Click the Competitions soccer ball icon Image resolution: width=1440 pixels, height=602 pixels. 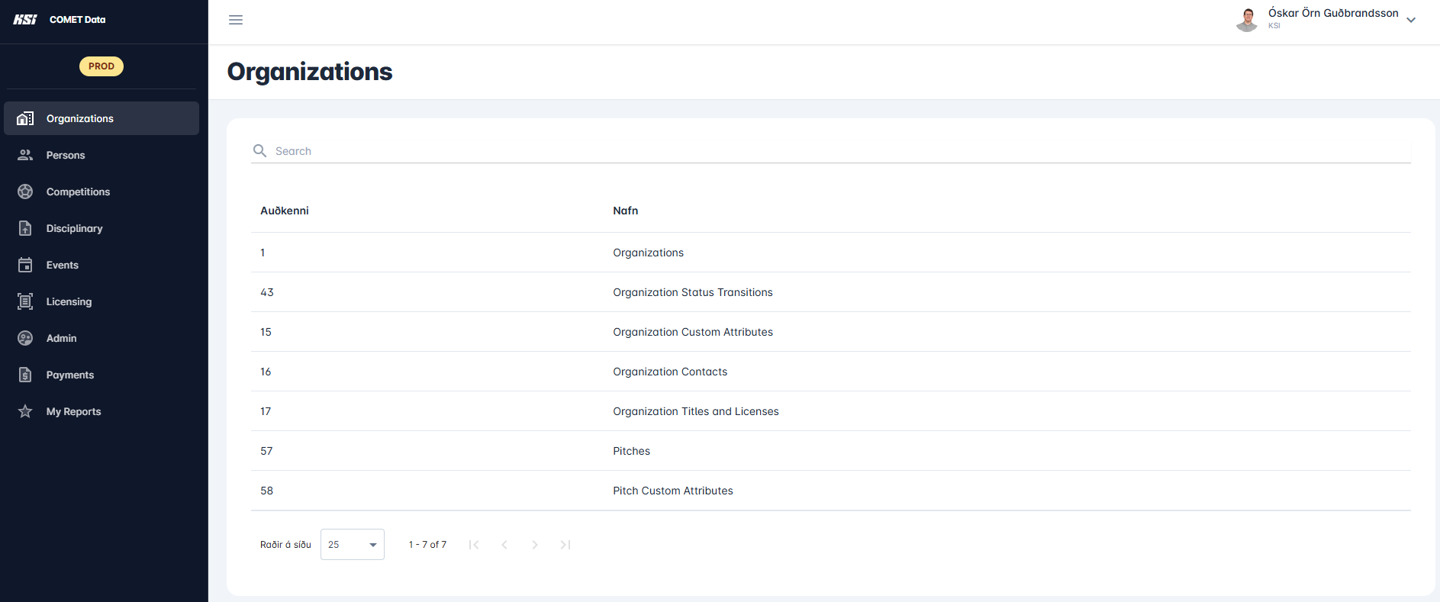(x=25, y=192)
